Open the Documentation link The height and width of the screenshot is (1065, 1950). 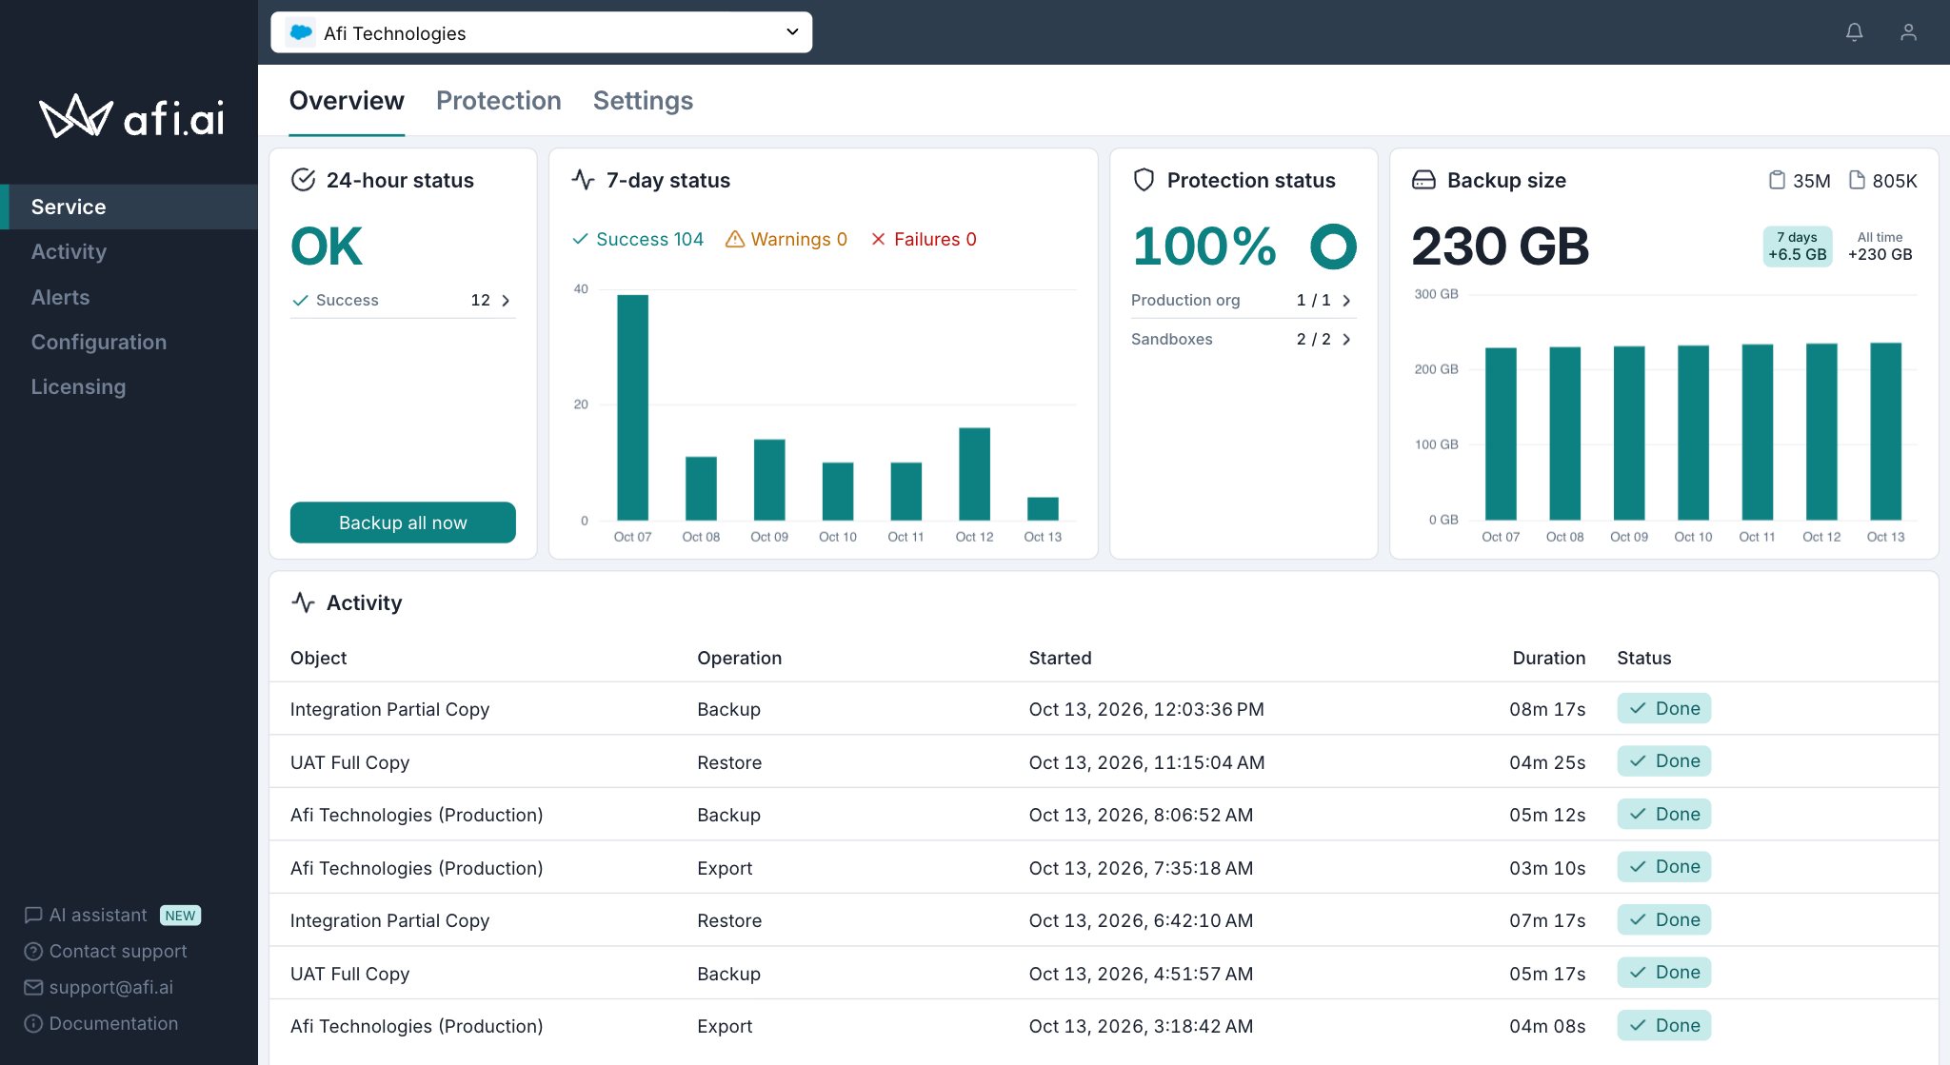point(113,1023)
